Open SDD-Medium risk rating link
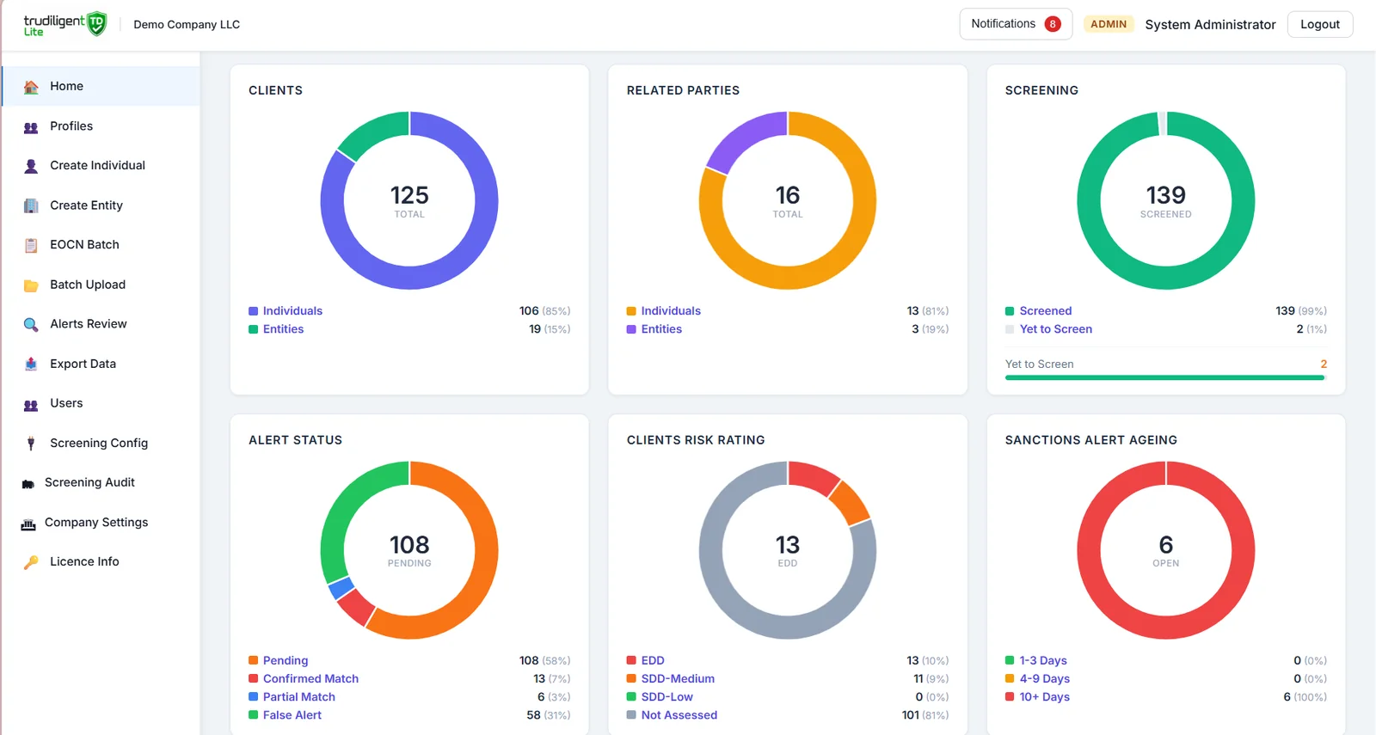 coord(678,679)
